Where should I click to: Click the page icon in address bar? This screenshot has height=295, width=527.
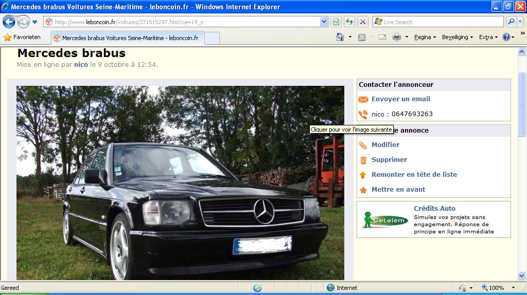(49, 22)
